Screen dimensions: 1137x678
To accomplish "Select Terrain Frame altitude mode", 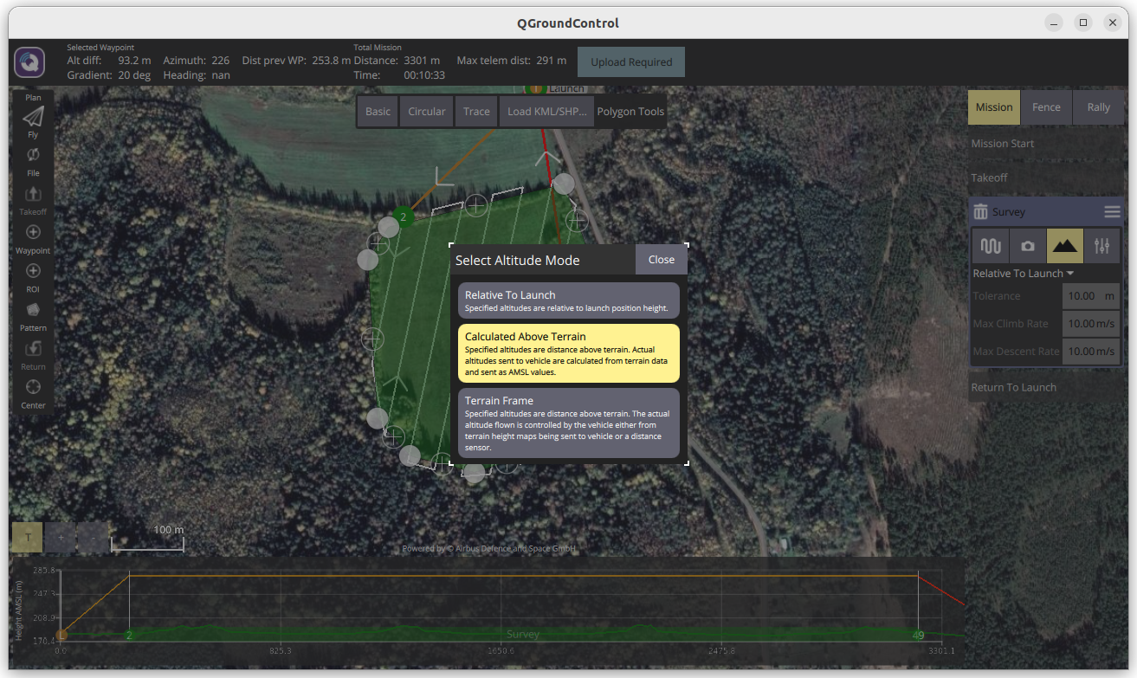I will [568, 423].
